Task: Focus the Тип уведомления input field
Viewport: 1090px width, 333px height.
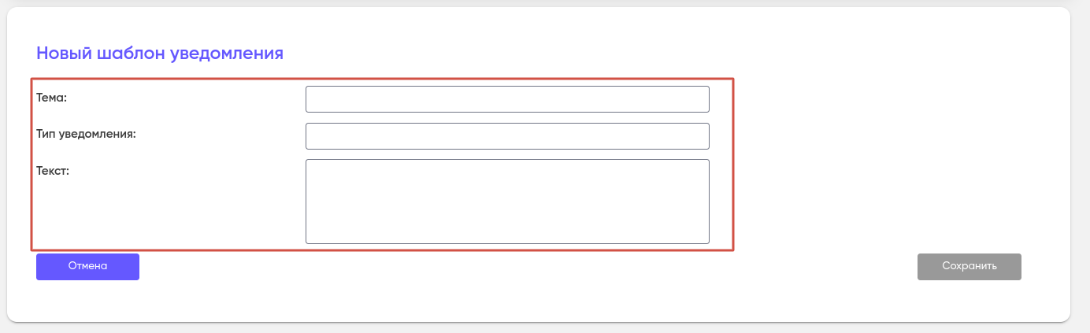Action: pyautogui.click(x=507, y=135)
